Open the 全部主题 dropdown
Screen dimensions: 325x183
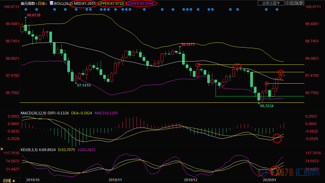(x=271, y=3)
